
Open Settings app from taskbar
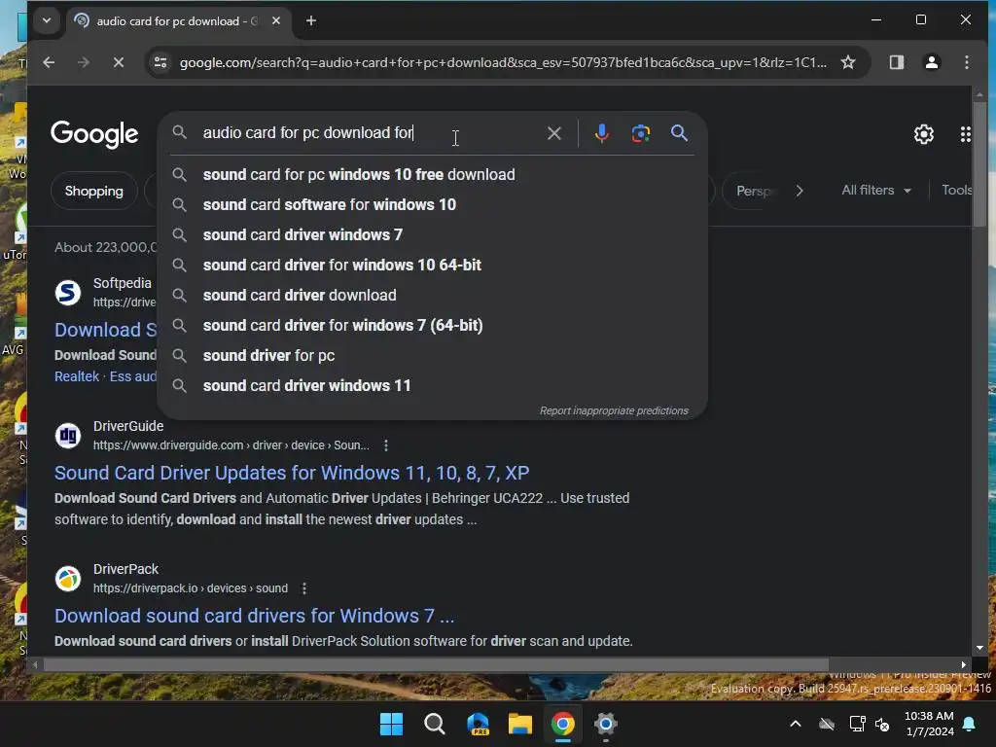click(x=605, y=724)
